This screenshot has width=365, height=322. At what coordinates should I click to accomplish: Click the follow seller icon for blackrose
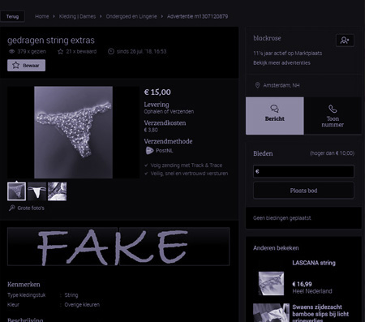pos(345,41)
